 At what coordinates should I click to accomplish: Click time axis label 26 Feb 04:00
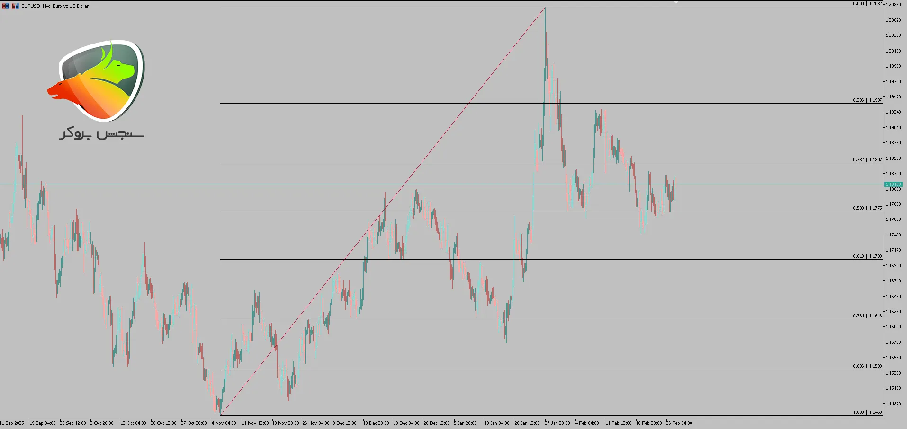tap(679, 423)
